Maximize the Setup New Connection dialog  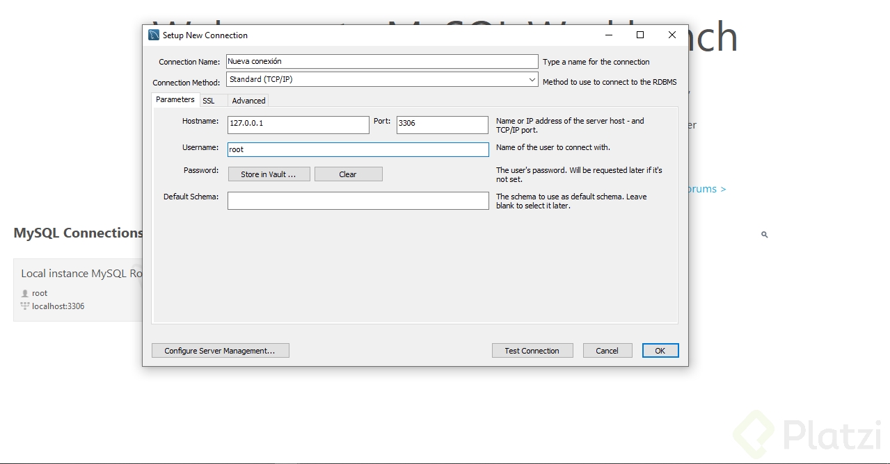pyautogui.click(x=640, y=35)
